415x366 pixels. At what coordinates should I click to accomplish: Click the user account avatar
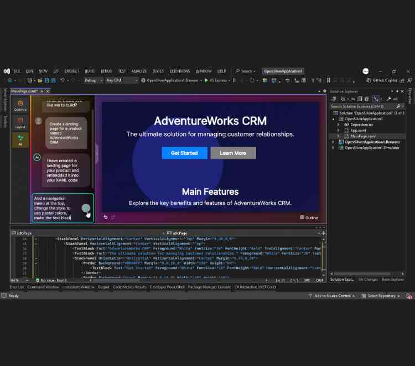pos(366,71)
